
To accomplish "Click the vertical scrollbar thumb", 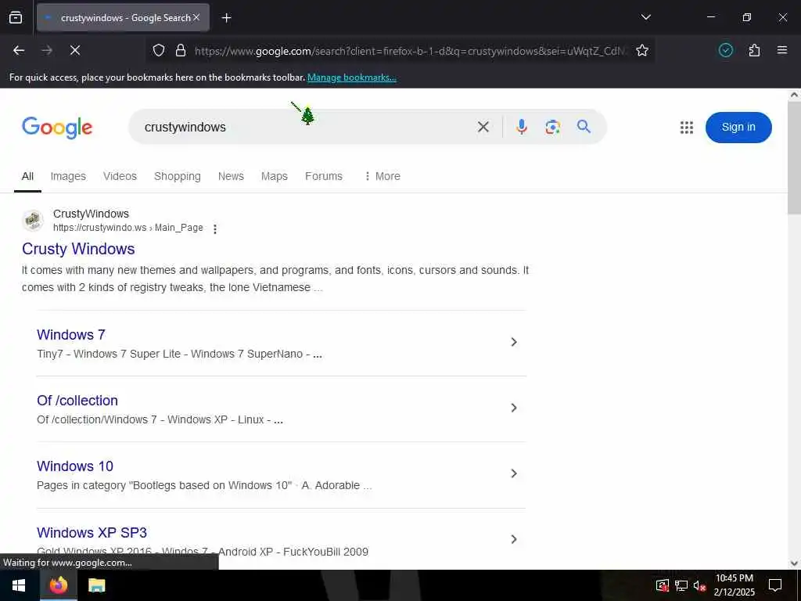I will point(794,158).
